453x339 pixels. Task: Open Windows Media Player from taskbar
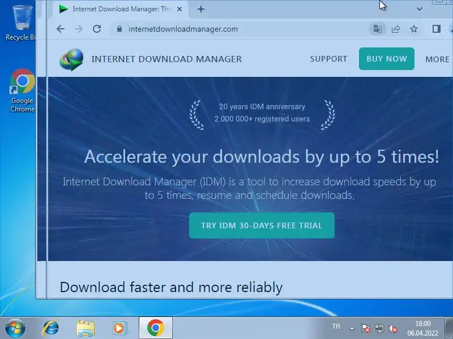[x=120, y=328]
